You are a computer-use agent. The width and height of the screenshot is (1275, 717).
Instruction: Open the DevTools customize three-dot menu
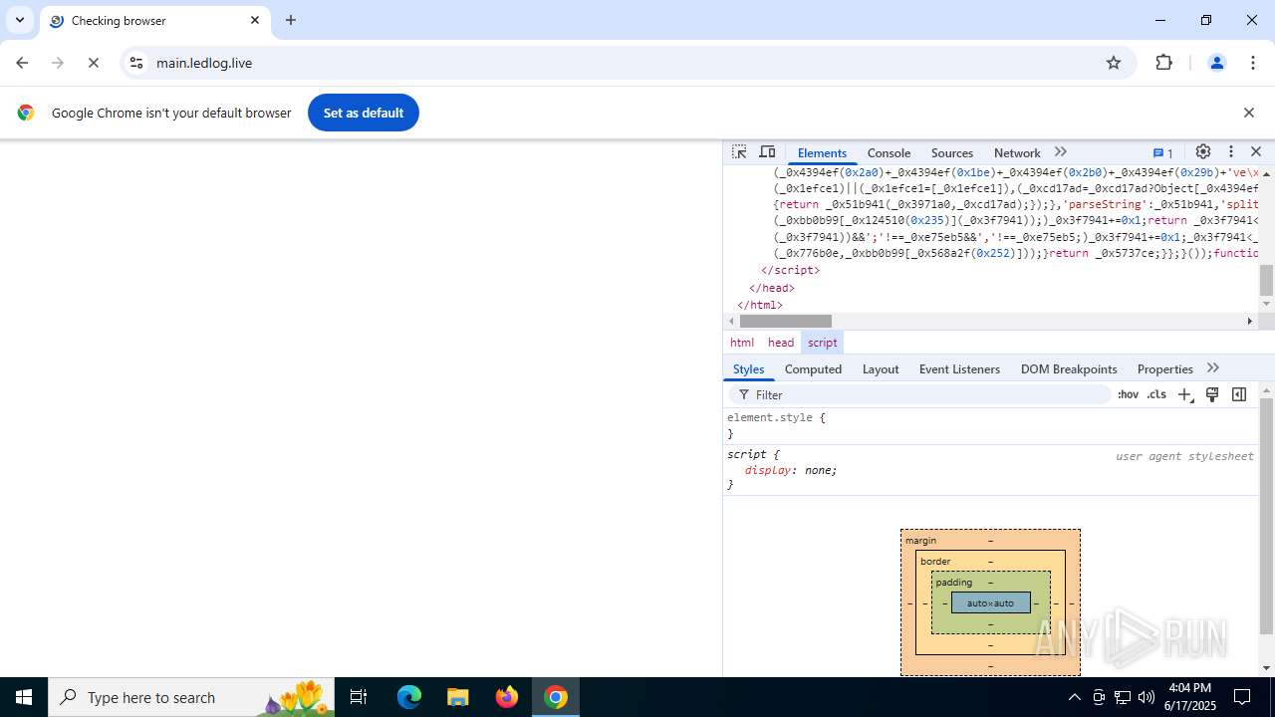point(1231,152)
